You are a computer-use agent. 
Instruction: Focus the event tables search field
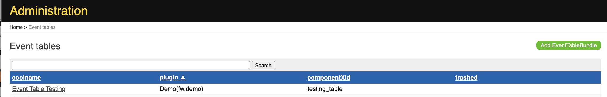coord(131,65)
